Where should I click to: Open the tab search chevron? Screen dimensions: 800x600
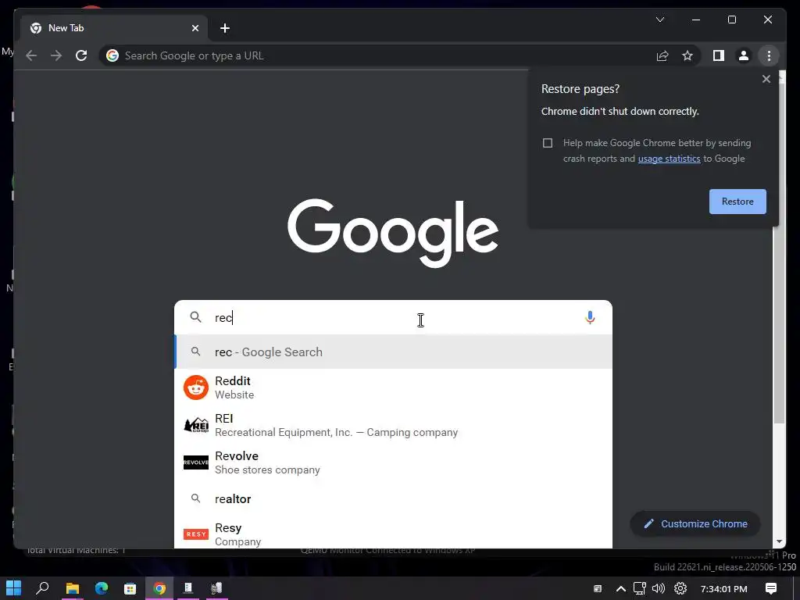click(x=659, y=20)
